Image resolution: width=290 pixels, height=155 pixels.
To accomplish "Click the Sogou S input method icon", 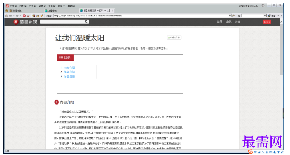I will [250, 152].
